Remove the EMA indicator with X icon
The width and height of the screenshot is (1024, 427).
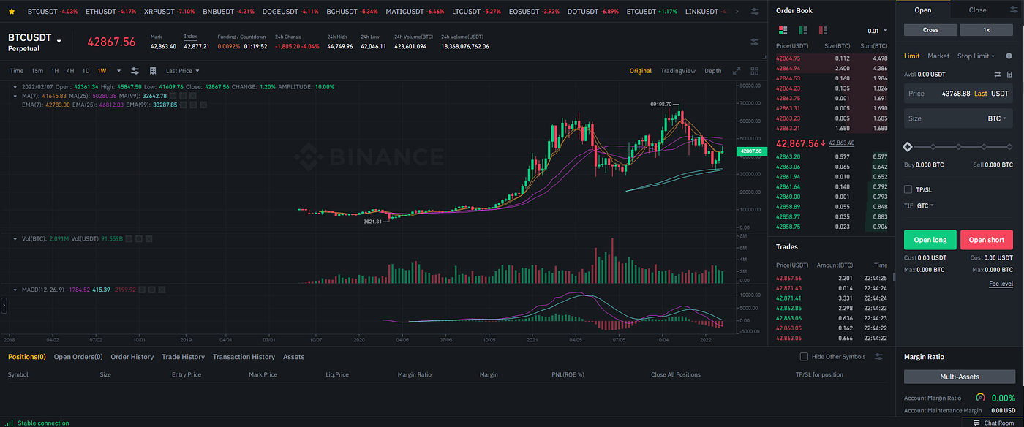pos(203,105)
